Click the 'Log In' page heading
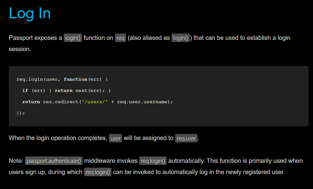 point(30,13)
